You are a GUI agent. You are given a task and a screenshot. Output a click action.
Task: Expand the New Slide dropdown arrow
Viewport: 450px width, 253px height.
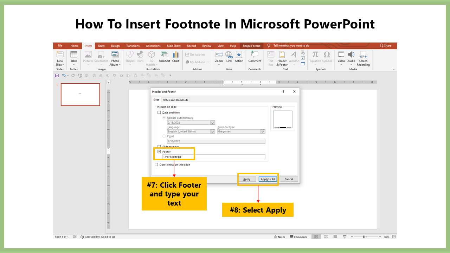pyautogui.click(x=63, y=65)
